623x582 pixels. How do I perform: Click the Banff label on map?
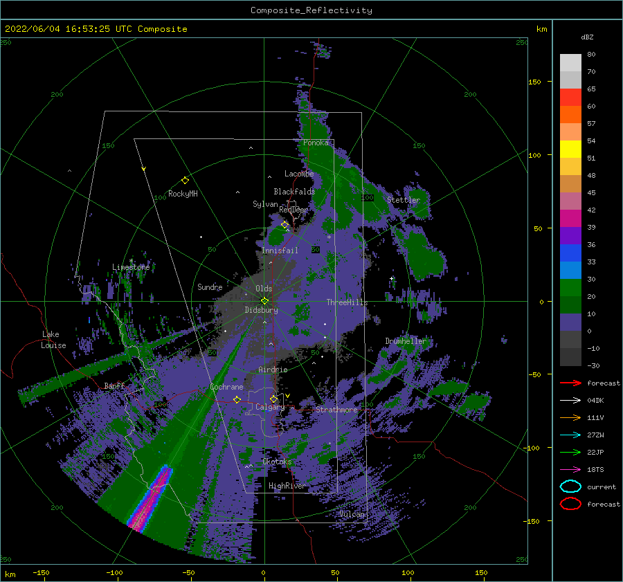pyautogui.click(x=114, y=385)
